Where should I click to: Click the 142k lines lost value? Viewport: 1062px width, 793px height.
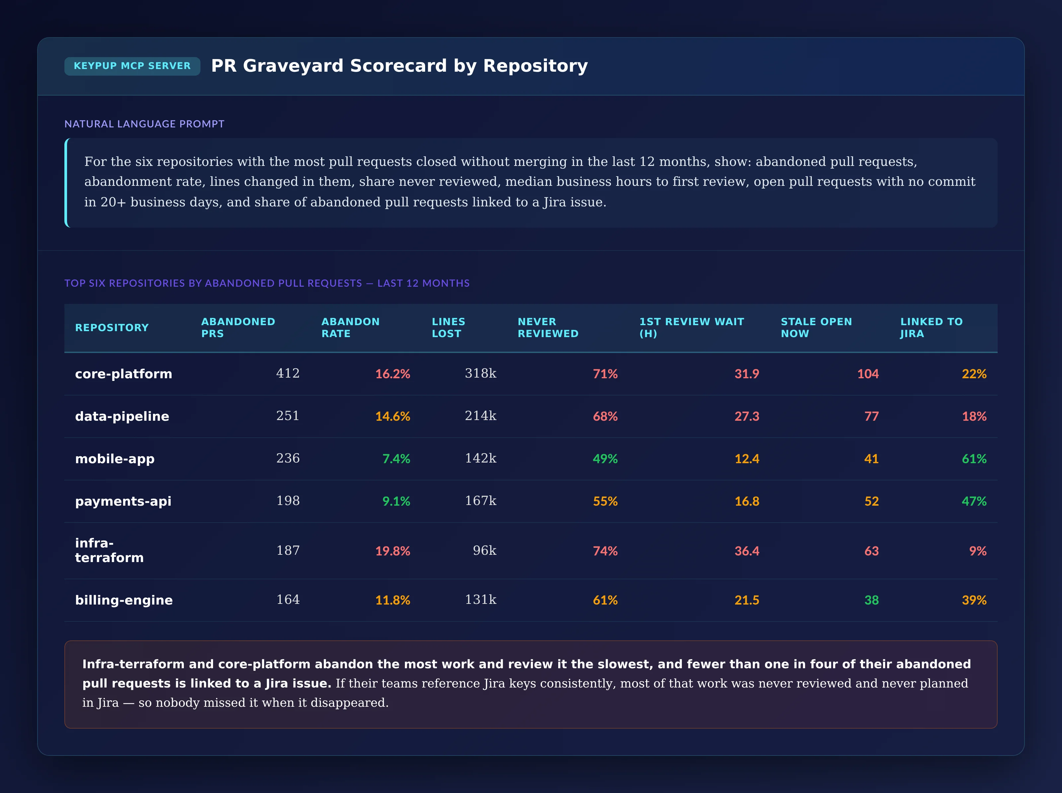coord(481,459)
